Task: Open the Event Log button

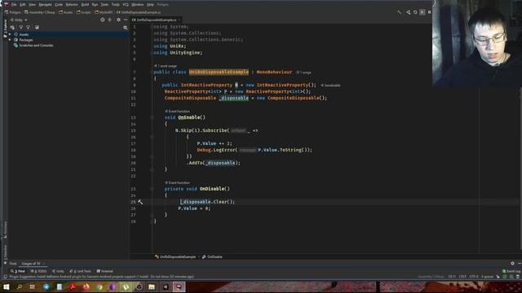Action: click(511, 271)
